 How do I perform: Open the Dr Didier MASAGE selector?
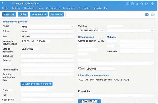tap(91, 30)
